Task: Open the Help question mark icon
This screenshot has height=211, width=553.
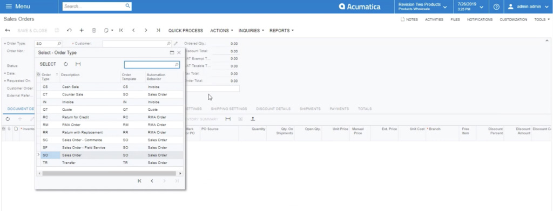Action: click(496, 6)
